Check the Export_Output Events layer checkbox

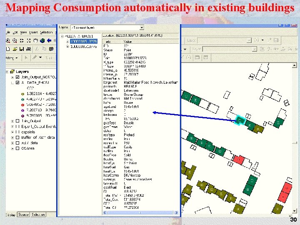[17, 127]
